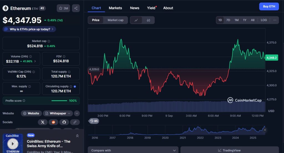This screenshot has width=284, height=153.
Task: Play the CoinBites Ethereum video
Action: (13, 144)
